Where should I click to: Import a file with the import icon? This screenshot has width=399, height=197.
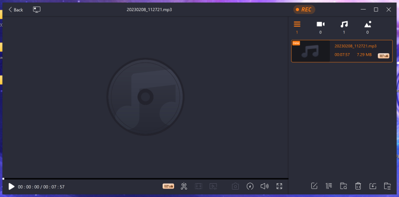[x=372, y=186]
